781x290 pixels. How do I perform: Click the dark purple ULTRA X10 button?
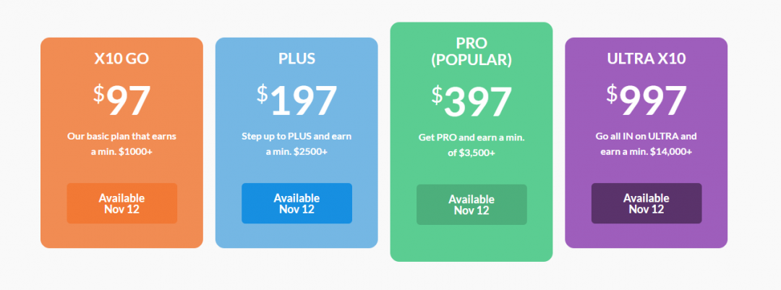tap(646, 203)
